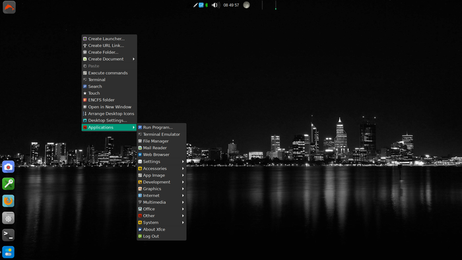Click the moon phase tray icon
The width and height of the screenshot is (462, 260).
coord(246,5)
